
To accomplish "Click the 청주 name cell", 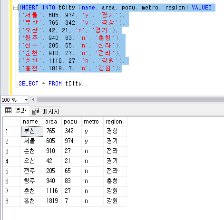I will coord(32,182).
